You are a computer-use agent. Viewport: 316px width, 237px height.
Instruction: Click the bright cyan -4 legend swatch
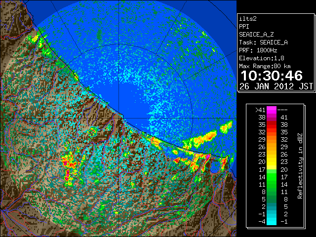pos(272,221)
